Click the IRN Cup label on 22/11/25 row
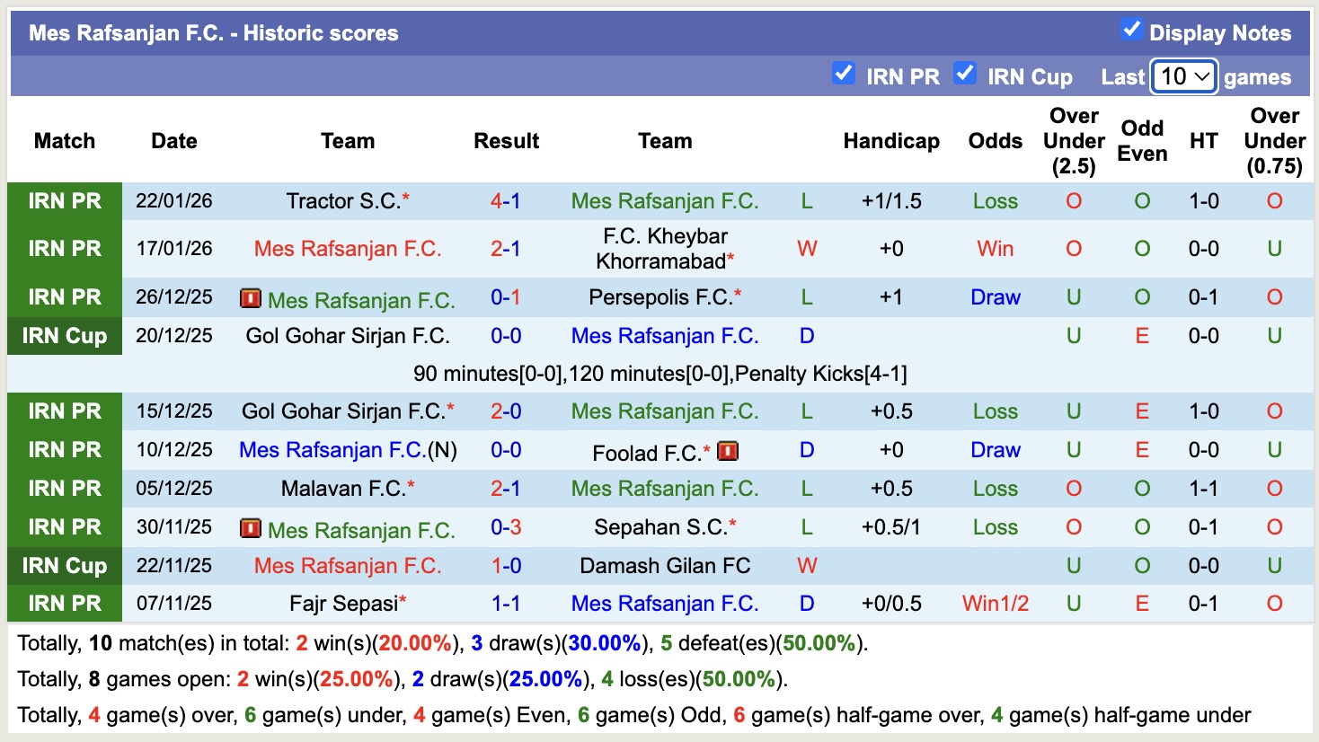 (x=65, y=566)
